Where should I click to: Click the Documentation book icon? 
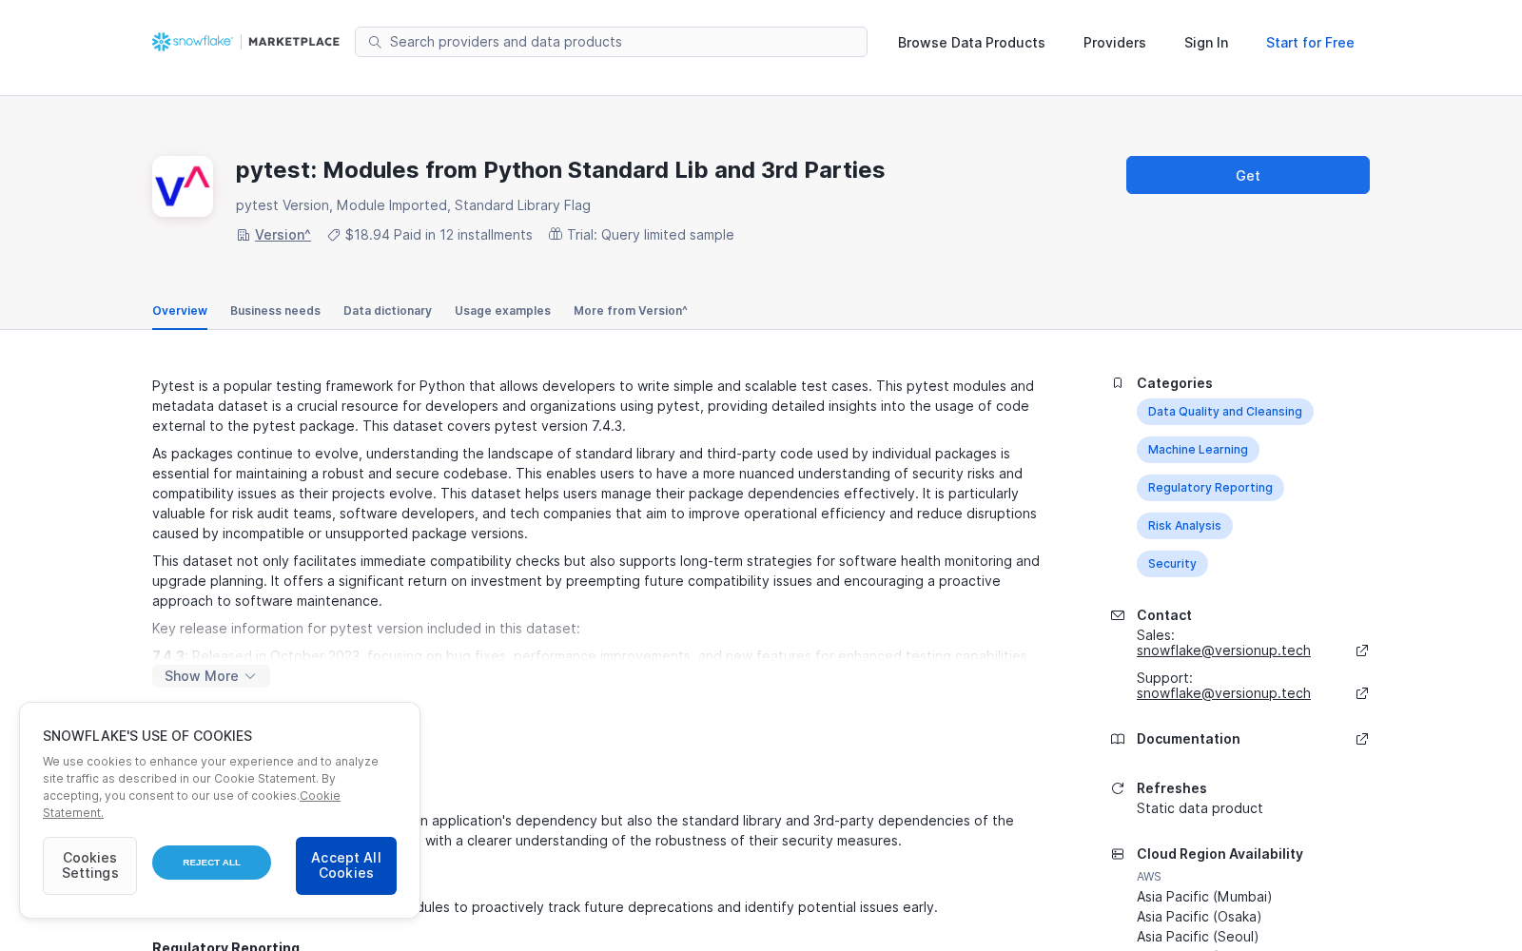click(1118, 739)
